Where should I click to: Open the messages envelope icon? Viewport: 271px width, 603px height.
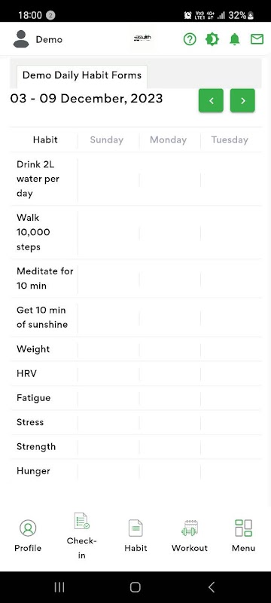[x=257, y=39]
